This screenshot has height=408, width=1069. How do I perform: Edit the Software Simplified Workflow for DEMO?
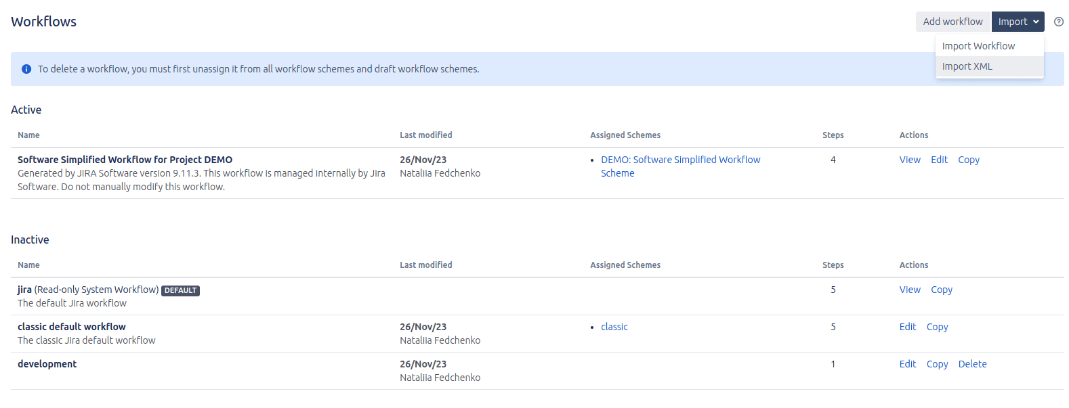point(939,160)
